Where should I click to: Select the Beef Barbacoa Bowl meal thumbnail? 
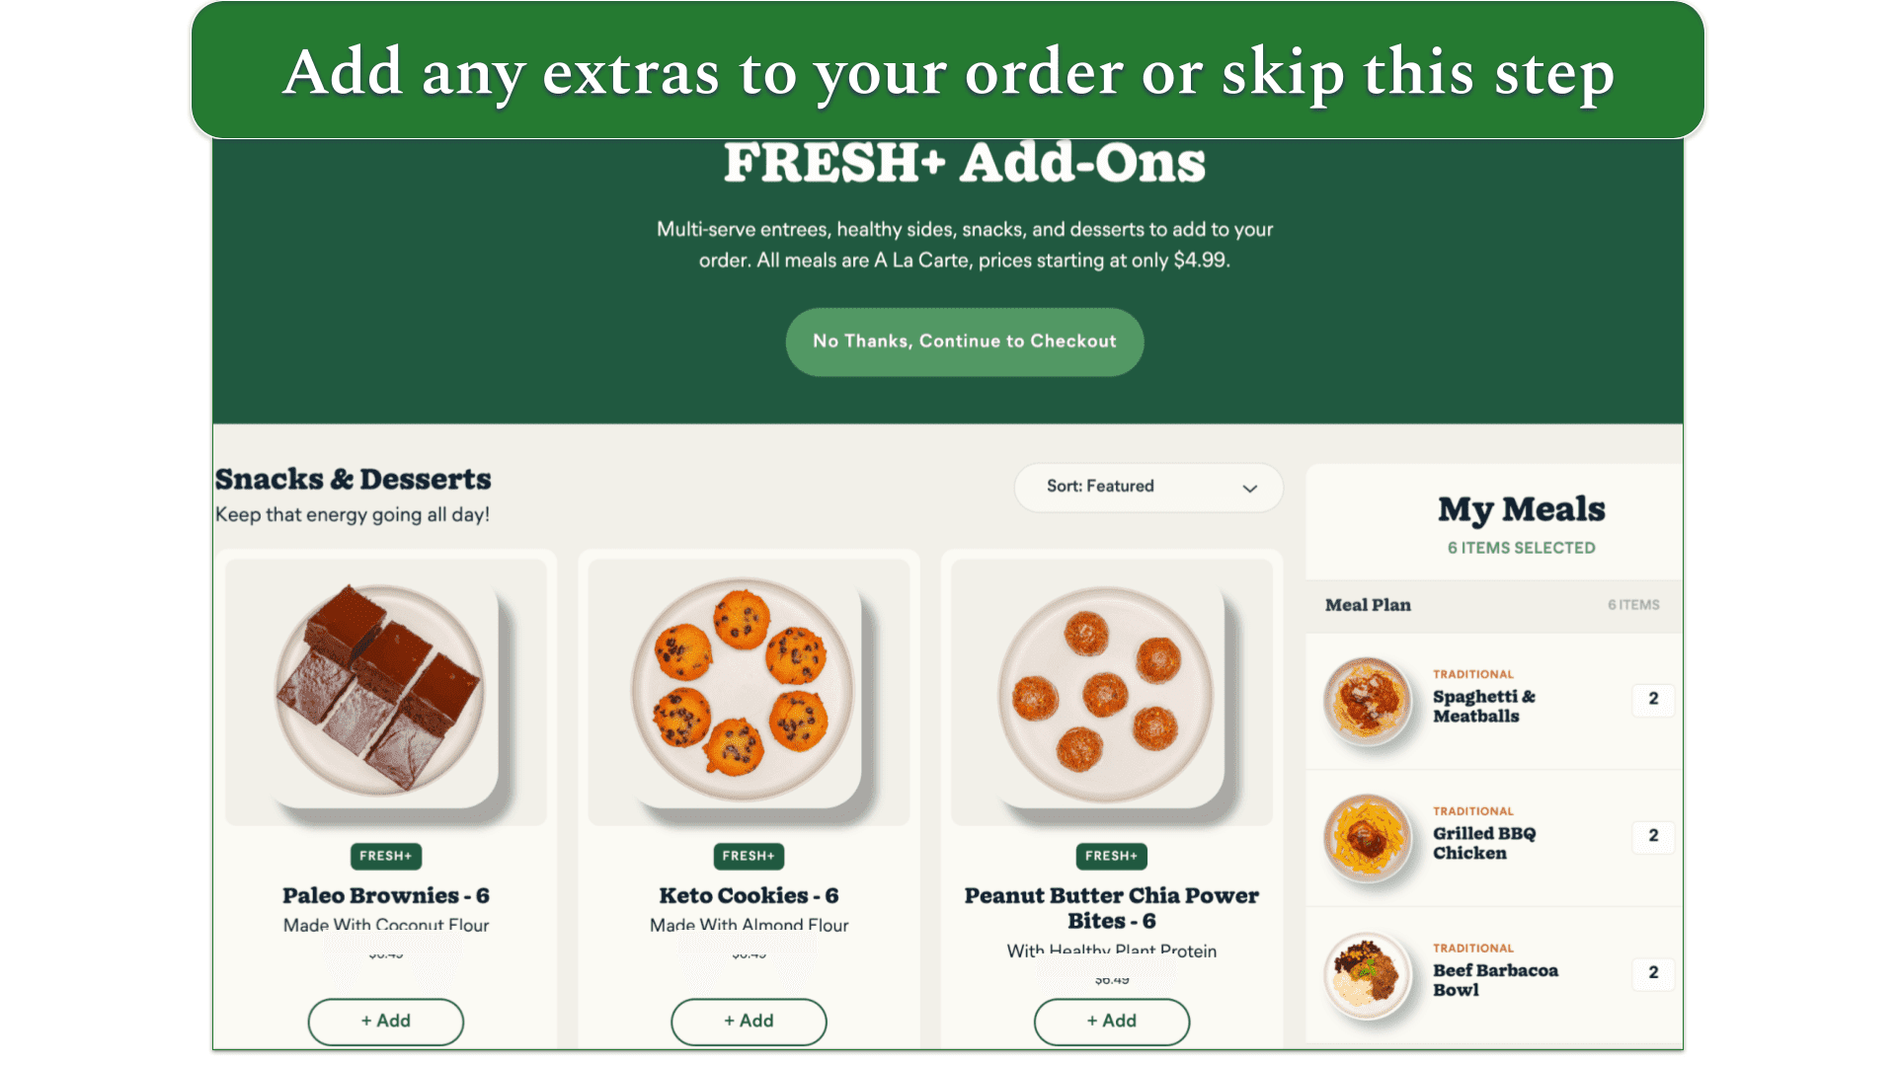[x=1368, y=975]
